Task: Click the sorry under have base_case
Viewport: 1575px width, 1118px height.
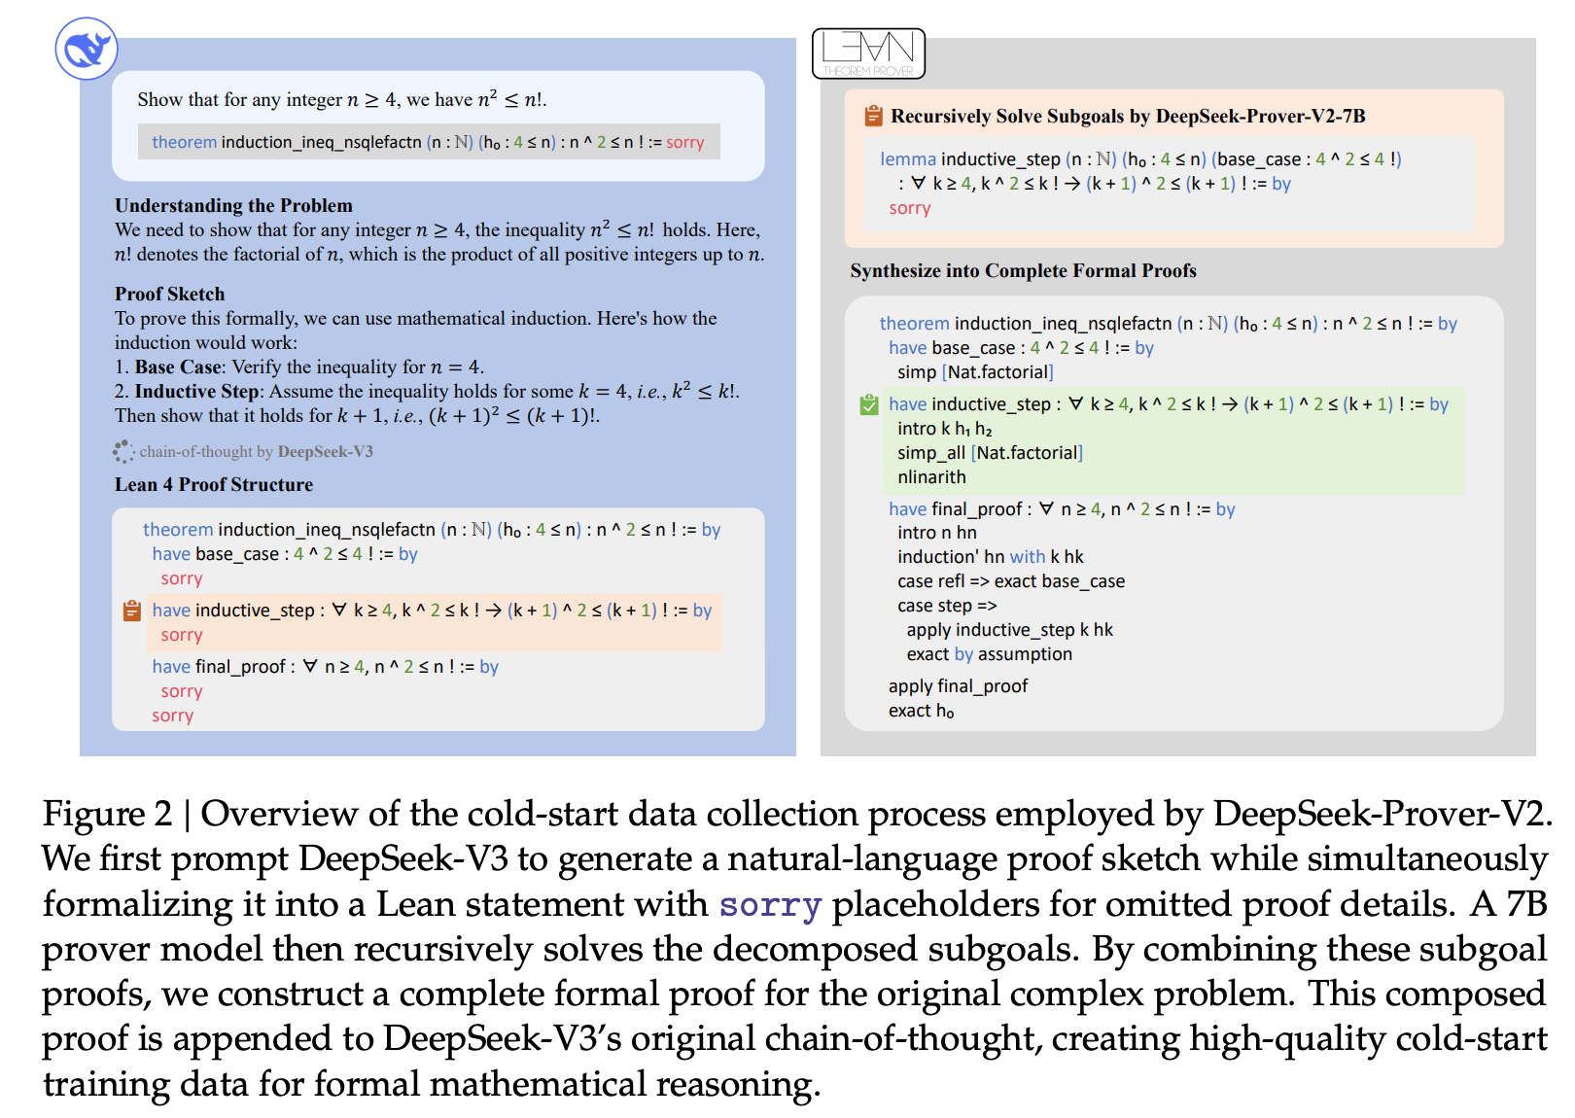Action: pyautogui.click(x=182, y=578)
